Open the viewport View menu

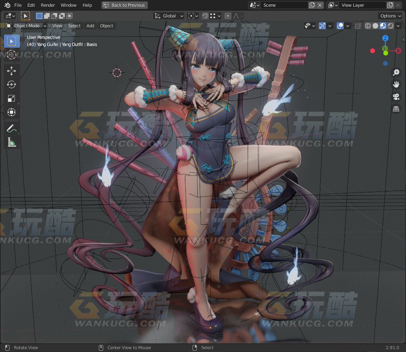tap(57, 26)
